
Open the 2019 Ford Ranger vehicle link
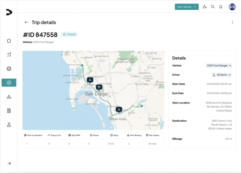[219, 65]
